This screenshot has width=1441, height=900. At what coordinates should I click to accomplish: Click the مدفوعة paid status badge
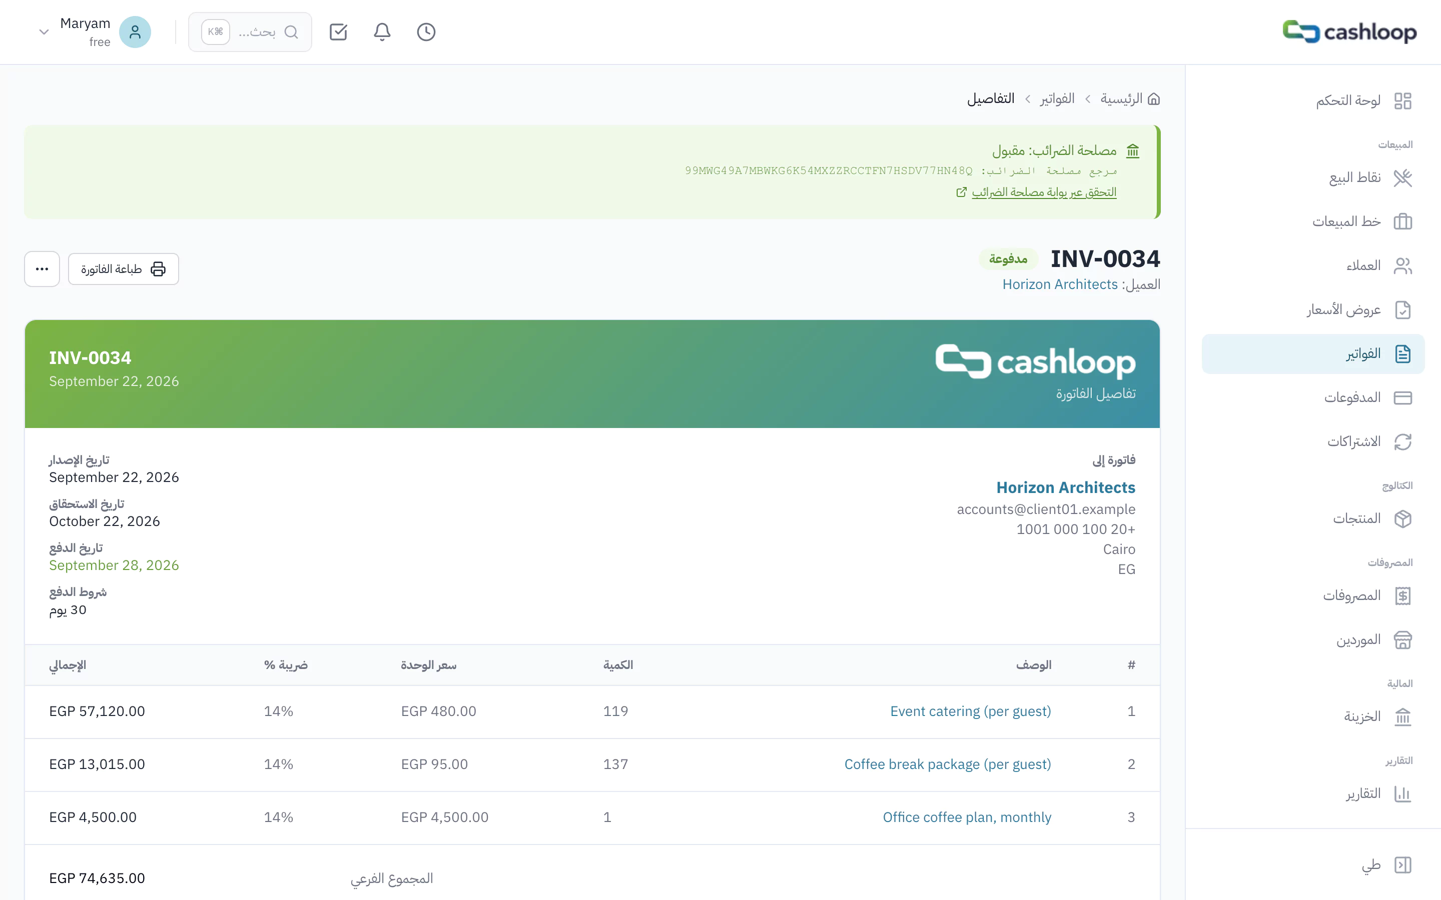[1008, 259]
